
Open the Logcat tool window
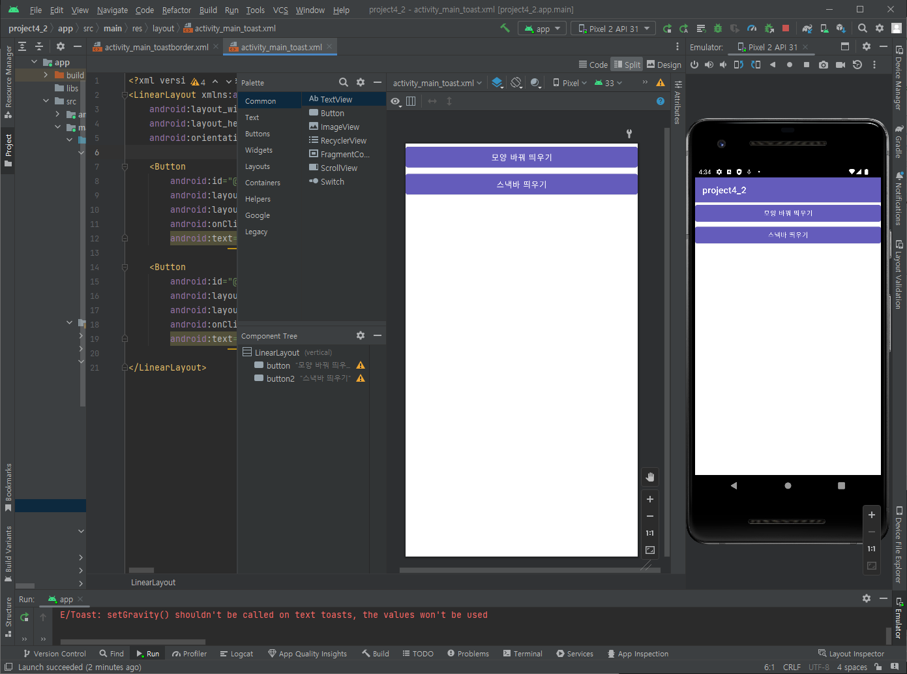pyautogui.click(x=236, y=654)
